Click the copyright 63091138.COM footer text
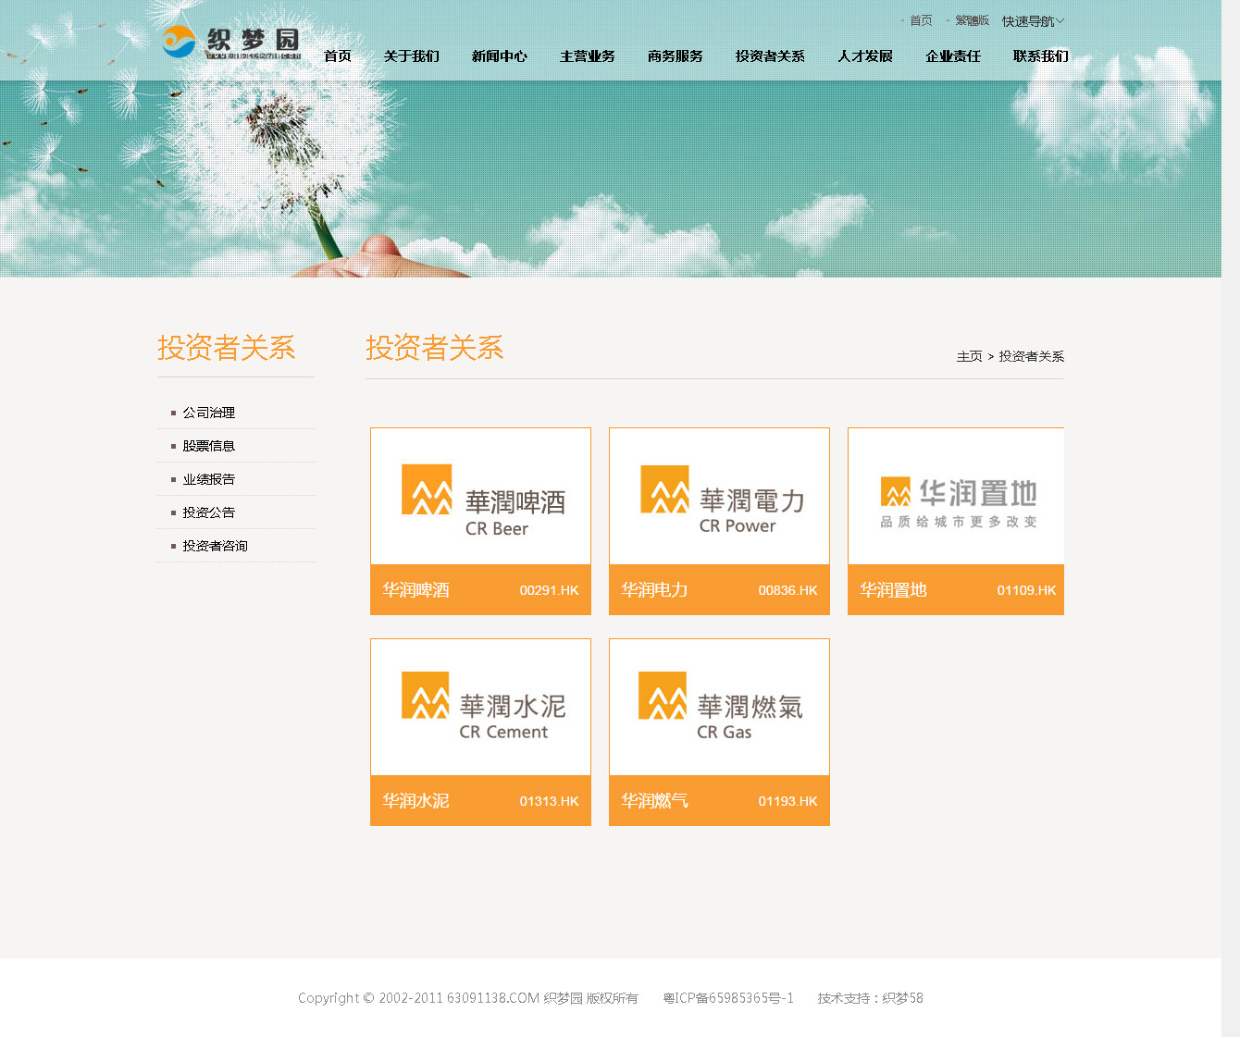The image size is (1240, 1037). tap(492, 998)
